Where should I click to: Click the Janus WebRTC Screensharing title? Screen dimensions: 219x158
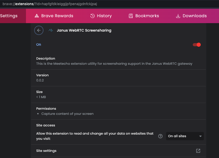[x=84, y=30]
